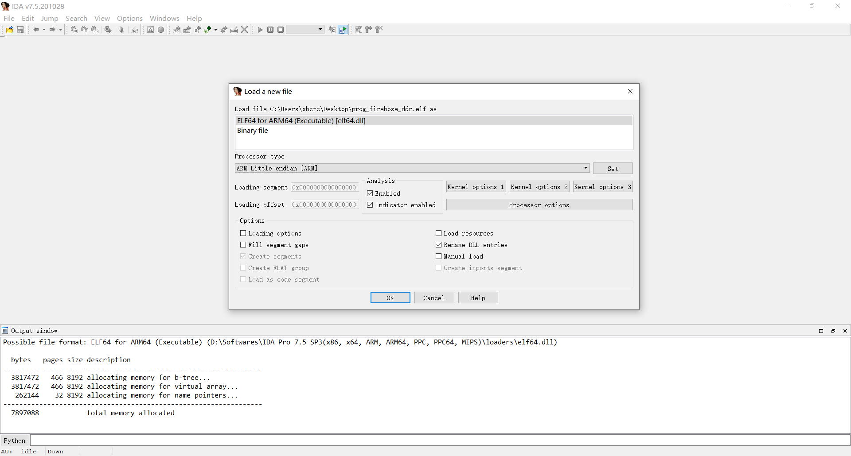The image size is (851, 456).
Task: Click Cancel in the Load dialog
Action: point(434,298)
